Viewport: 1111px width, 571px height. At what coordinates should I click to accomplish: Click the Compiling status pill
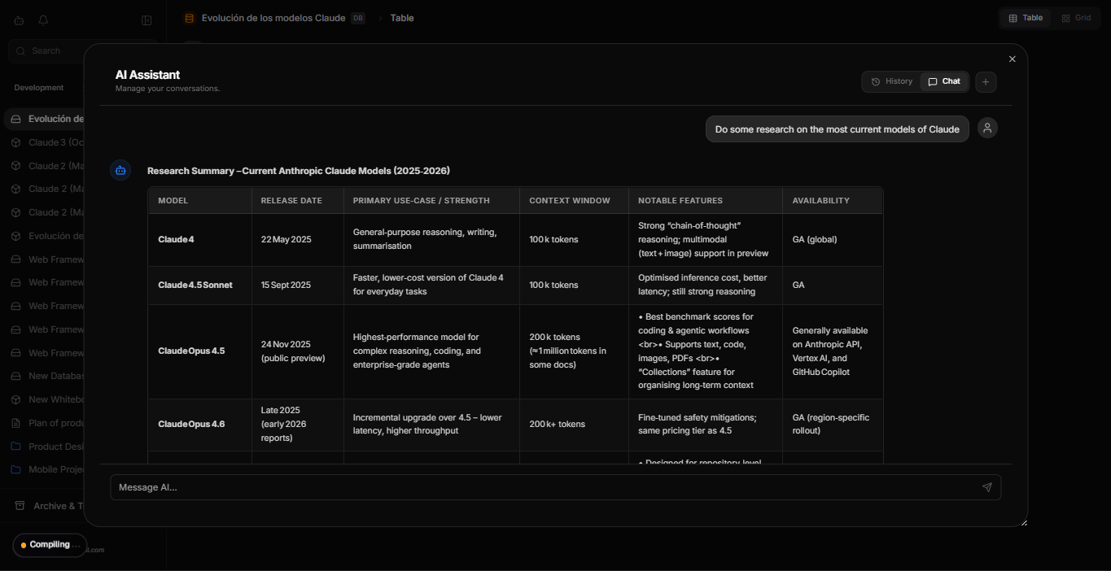point(49,545)
